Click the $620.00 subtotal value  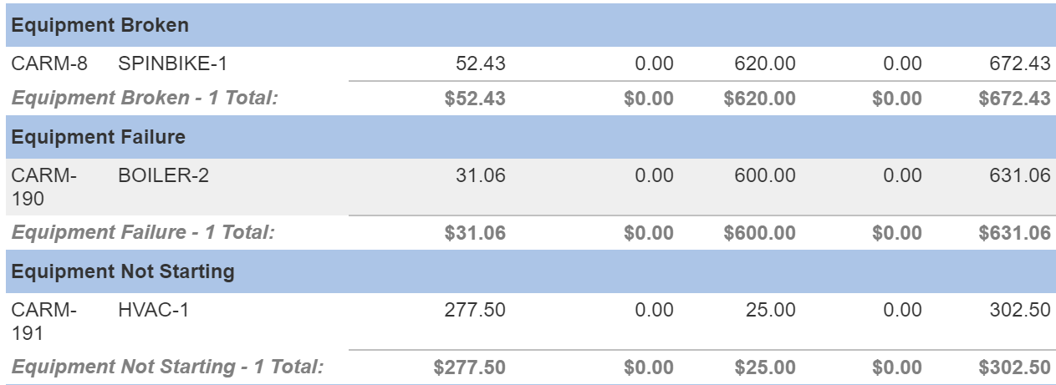coord(759,98)
